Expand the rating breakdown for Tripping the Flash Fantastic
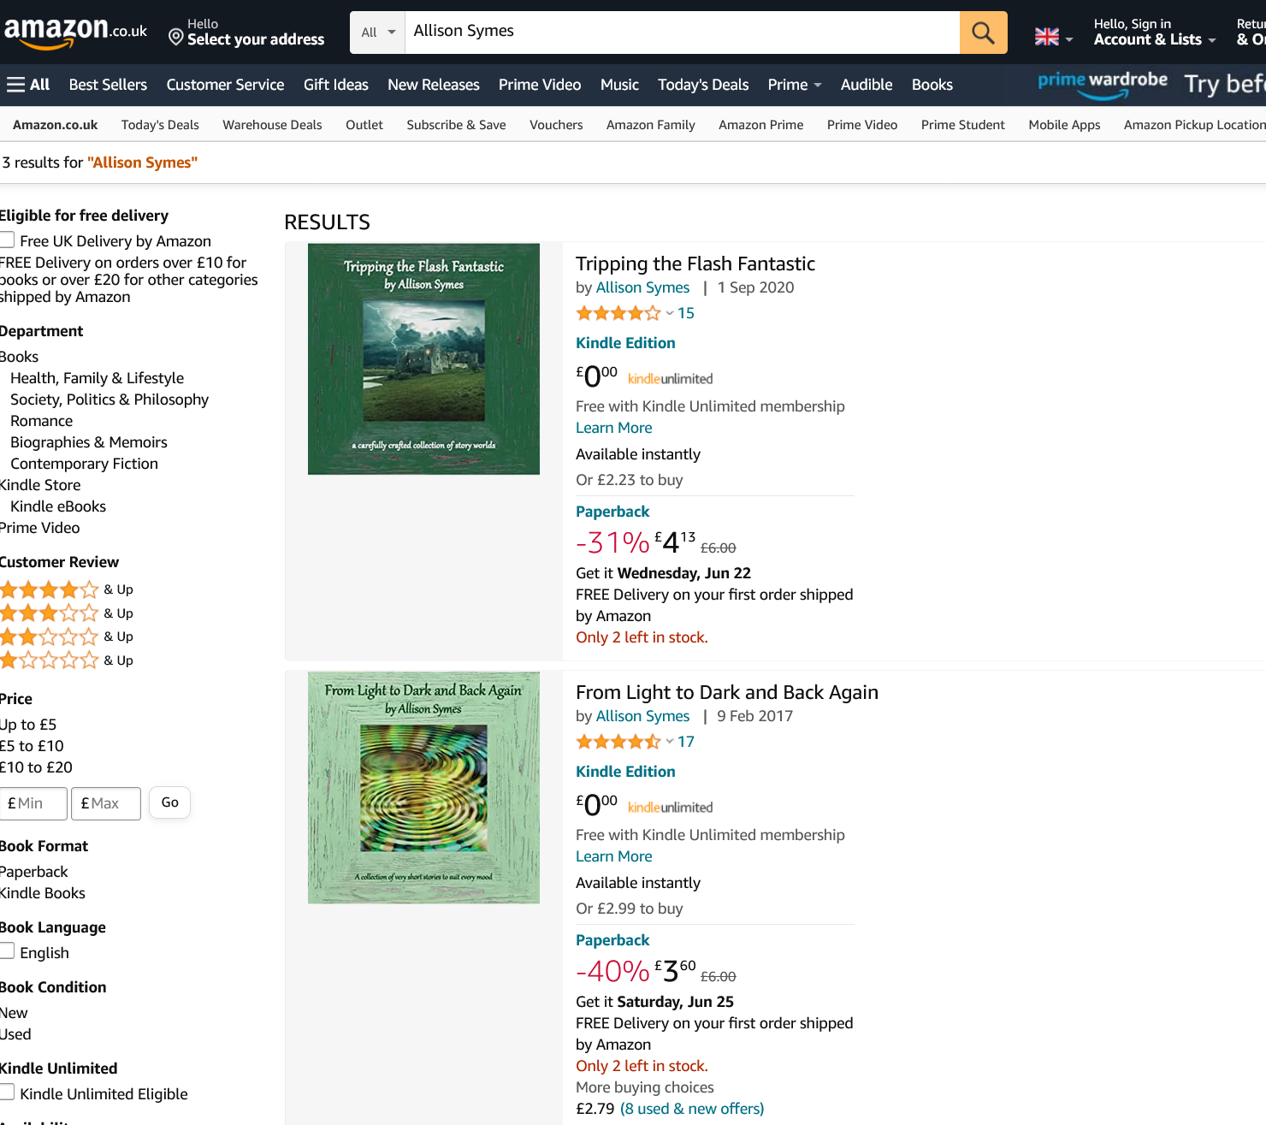The height and width of the screenshot is (1125, 1266). 671,313
